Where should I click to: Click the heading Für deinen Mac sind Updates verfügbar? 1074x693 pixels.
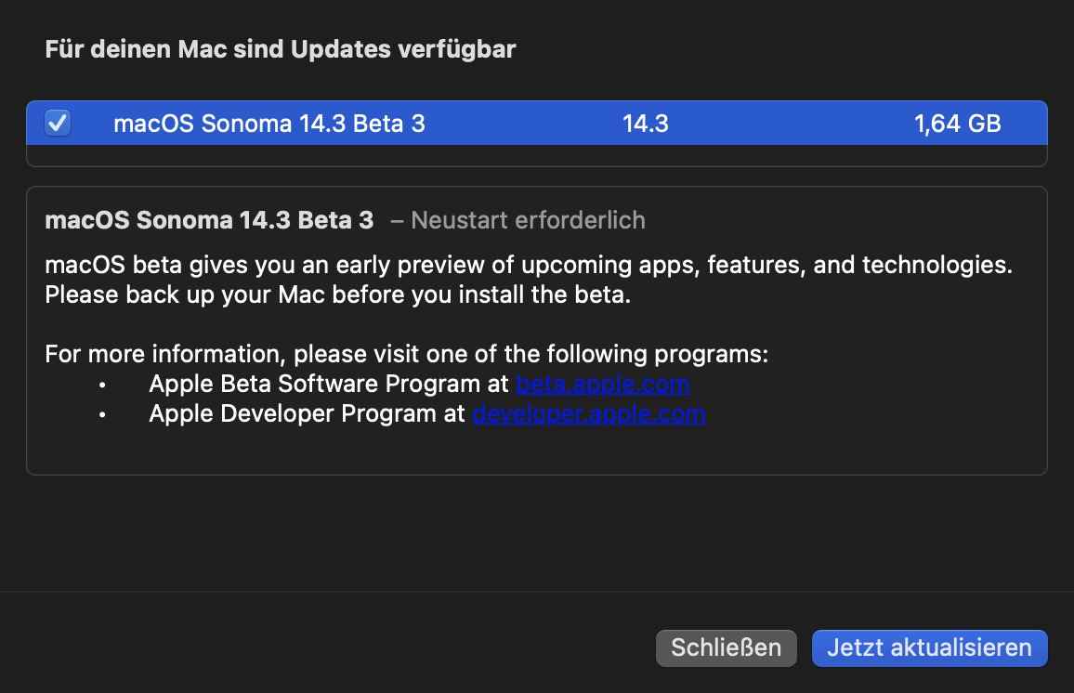280,49
